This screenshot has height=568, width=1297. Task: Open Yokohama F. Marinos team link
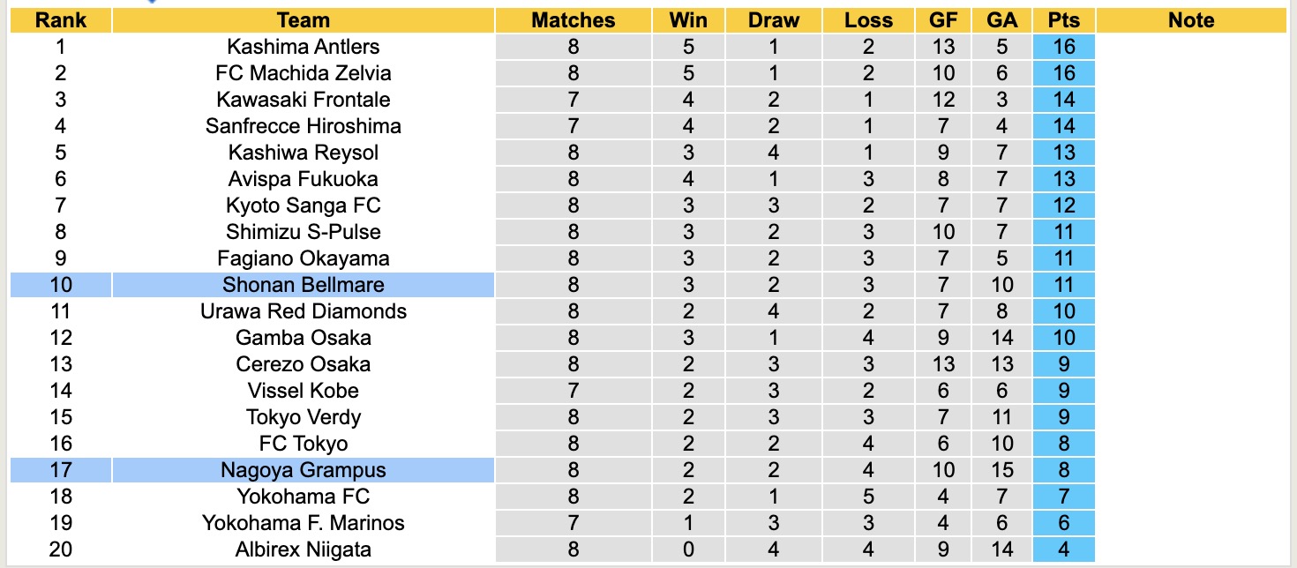pos(303,523)
